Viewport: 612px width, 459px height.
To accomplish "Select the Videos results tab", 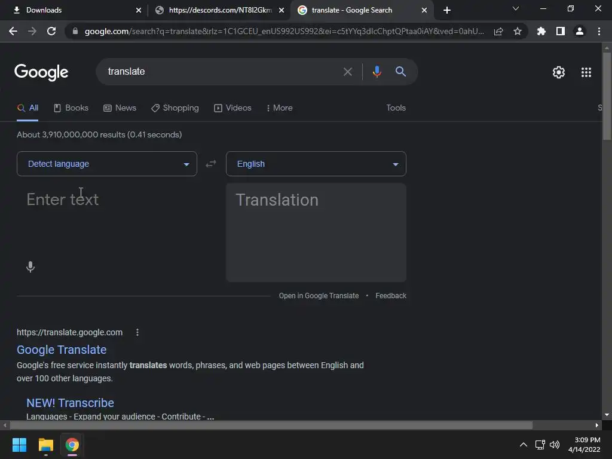I will tap(232, 108).
